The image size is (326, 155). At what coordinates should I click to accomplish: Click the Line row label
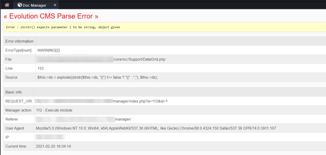tap(9, 68)
